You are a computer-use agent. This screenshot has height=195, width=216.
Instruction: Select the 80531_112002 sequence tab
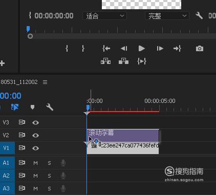(19, 82)
